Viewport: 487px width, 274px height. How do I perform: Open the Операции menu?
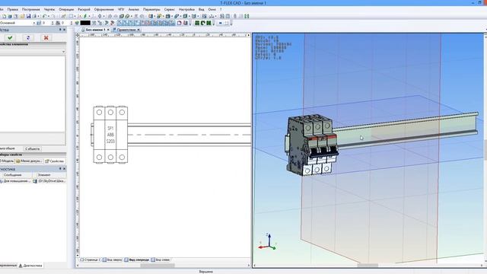(66, 10)
